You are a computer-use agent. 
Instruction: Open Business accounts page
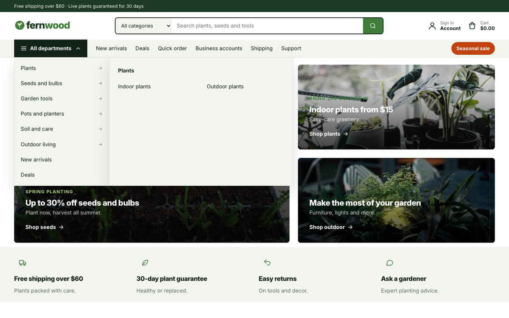point(219,48)
